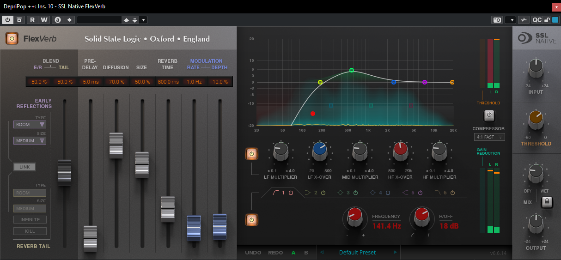Toggle the FlexVerb plugin power button
The width and height of the screenshot is (561, 260).
pyautogui.click(x=12, y=38)
